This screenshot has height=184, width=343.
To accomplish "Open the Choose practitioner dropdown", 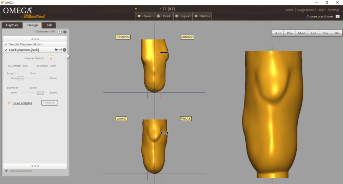I will (337, 16).
